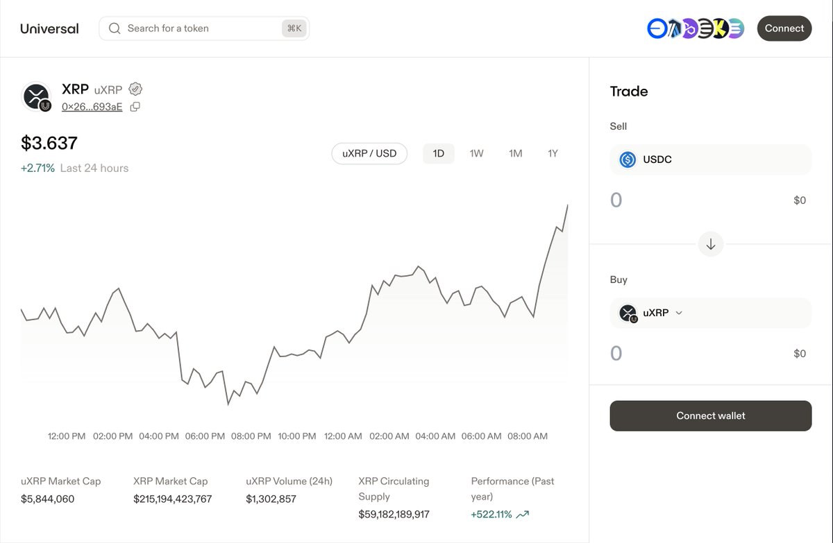This screenshot has width=833, height=543.
Task: Click the XRP Market Cap value $215,194,423,767
Action: point(173,499)
